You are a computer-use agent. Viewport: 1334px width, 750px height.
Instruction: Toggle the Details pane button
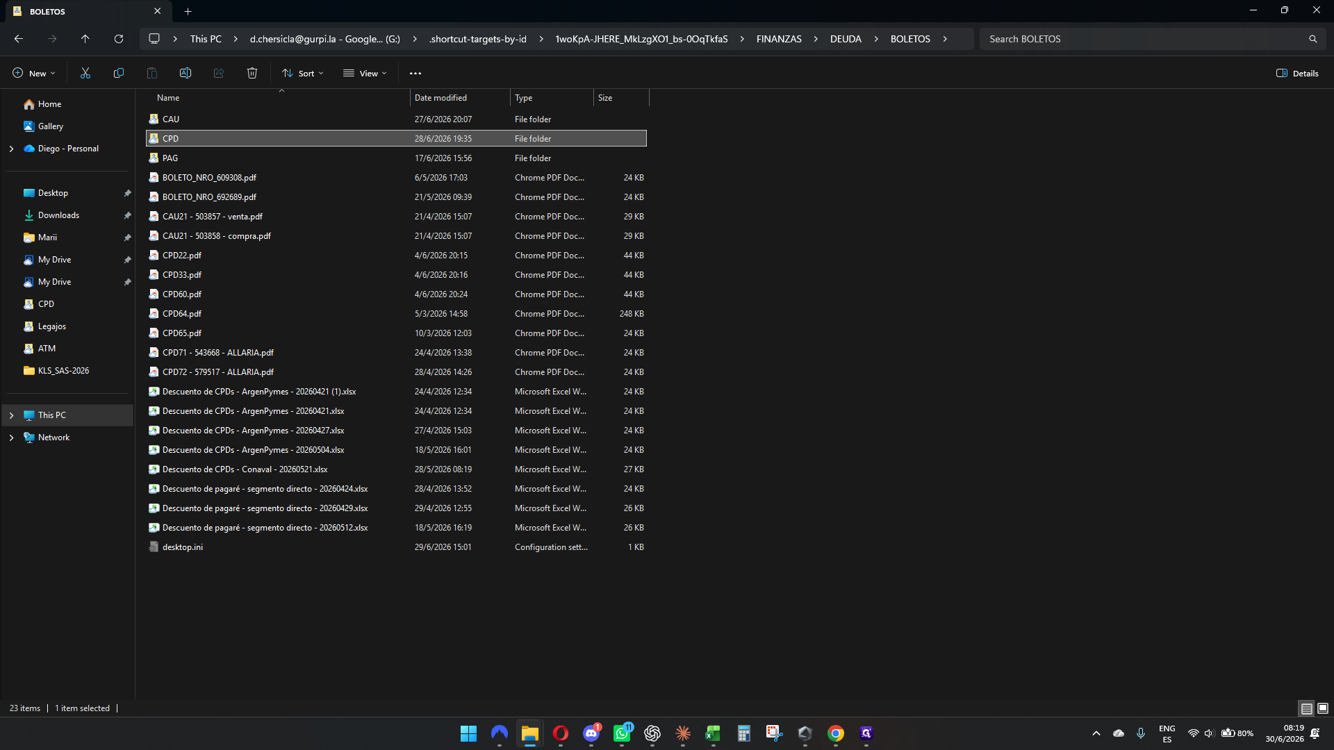pos(1297,73)
